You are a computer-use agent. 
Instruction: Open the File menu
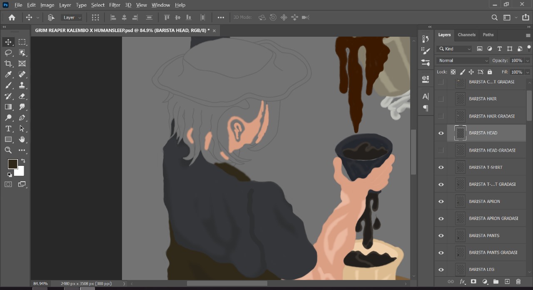[x=18, y=5]
